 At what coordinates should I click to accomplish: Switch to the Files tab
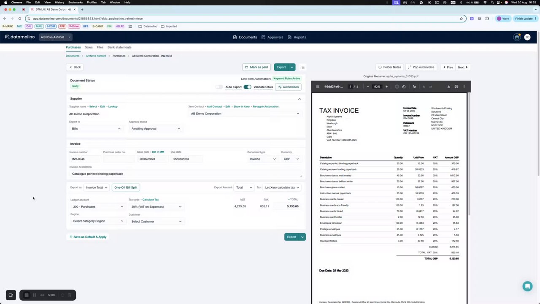click(x=100, y=47)
